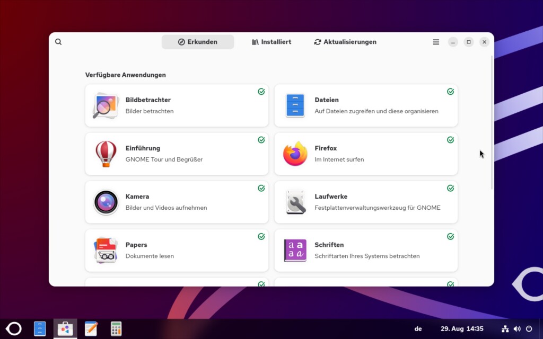
Task: Open Dateien app title
Action: (327, 100)
